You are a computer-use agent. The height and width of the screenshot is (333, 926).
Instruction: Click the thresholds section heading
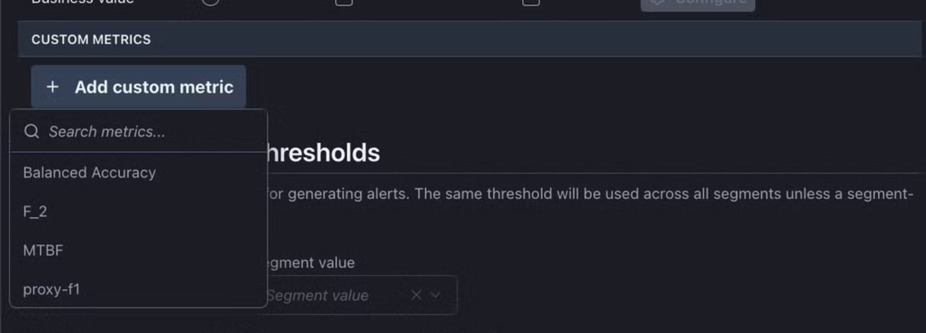pyautogui.click(x=323, y=153)
